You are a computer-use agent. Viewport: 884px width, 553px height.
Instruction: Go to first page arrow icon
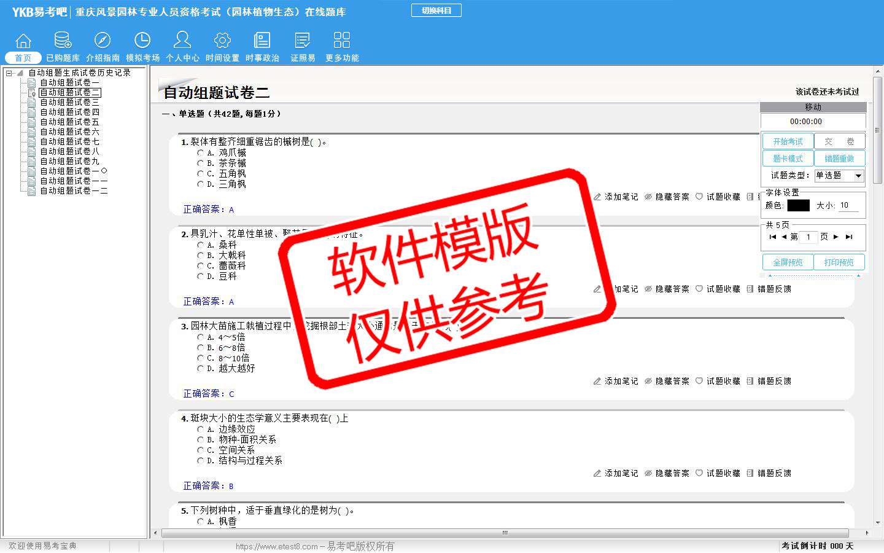(x=773, y=237)
